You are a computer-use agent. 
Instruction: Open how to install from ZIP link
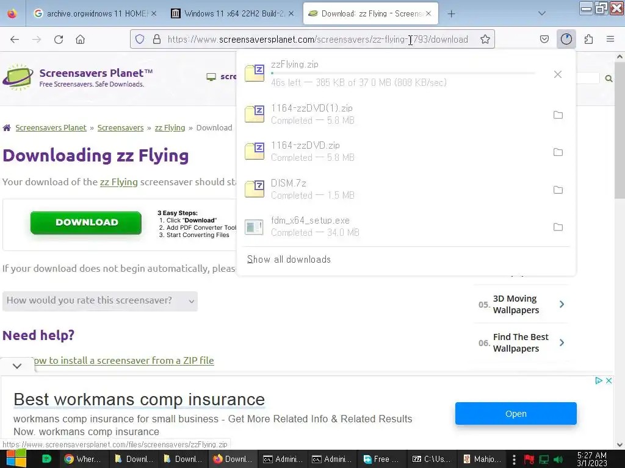[124, 360]
